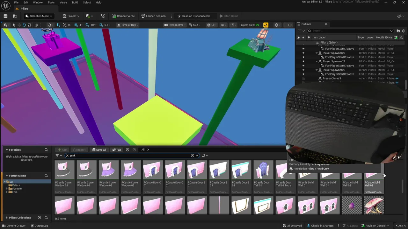Create a new folder in the Outliner
This screenshot has height=229, width=408.
click(398, 31)
